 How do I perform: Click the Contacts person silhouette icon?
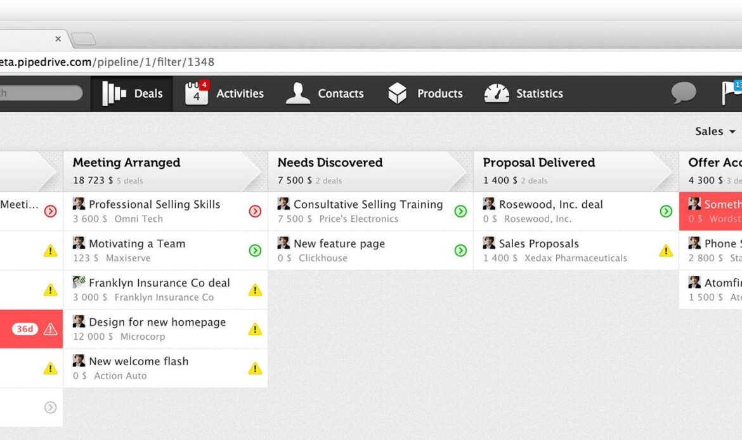tap(297, 93)
